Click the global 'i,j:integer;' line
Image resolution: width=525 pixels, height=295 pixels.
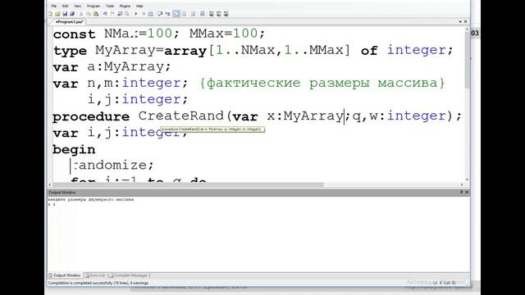tap(138, 99)
